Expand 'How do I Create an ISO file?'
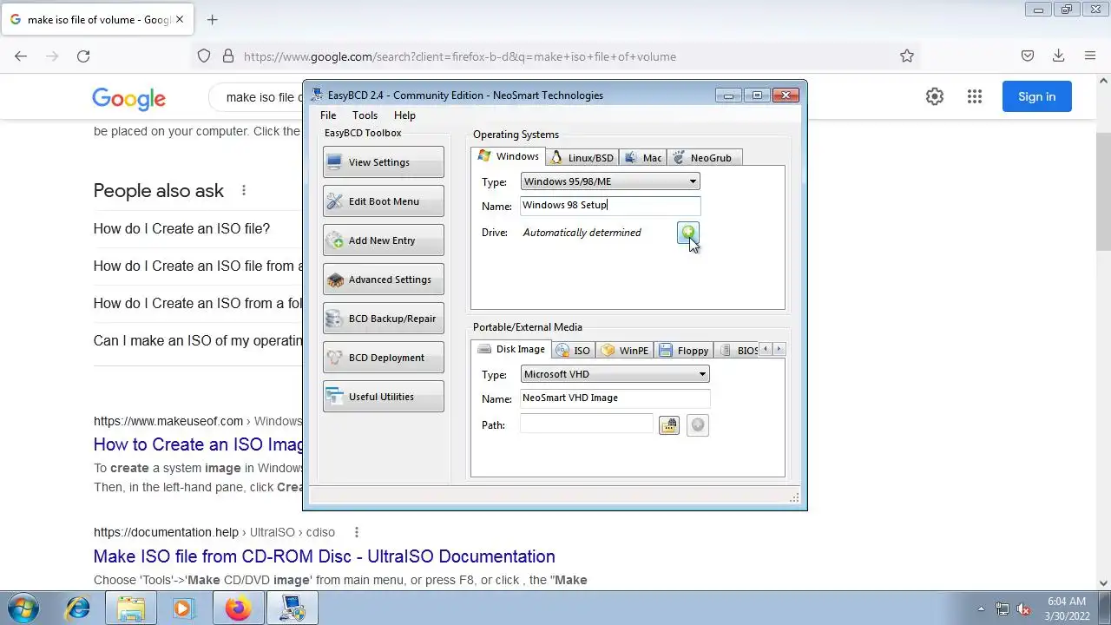 [181, 228]
